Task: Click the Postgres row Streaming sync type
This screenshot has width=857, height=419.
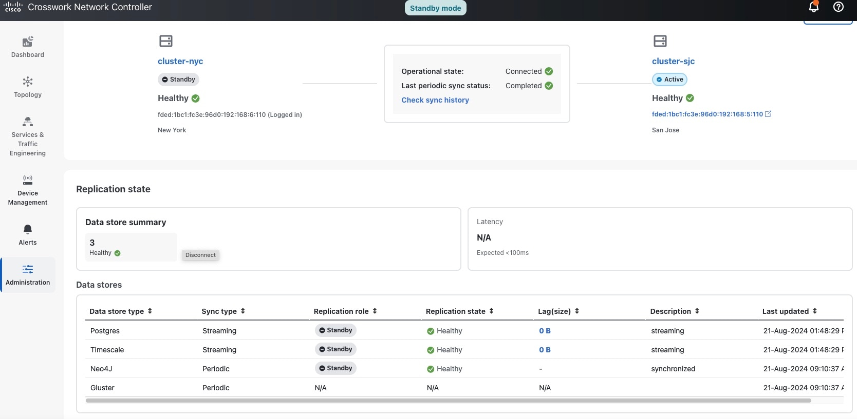Action: pos(219,331)
